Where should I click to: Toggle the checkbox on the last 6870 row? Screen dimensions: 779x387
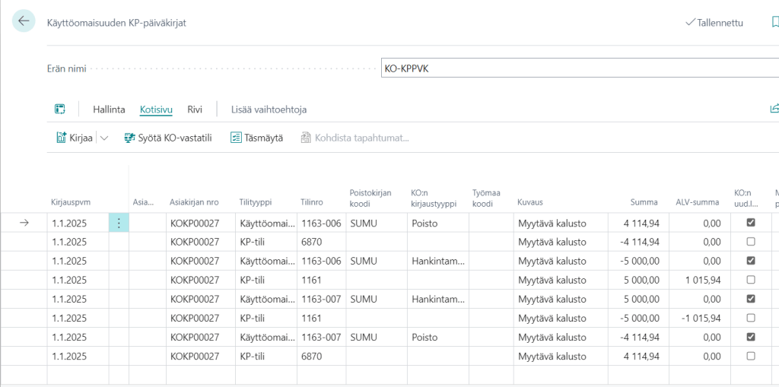[x=751, y=356]
